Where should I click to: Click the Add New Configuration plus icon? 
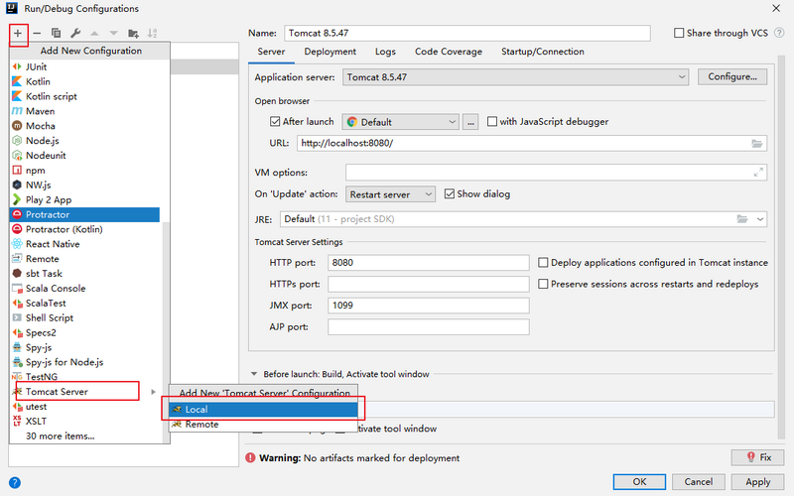18,34
